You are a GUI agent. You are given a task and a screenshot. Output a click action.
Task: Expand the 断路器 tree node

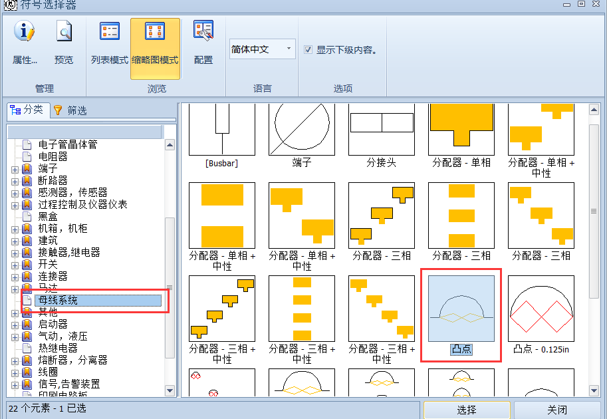[15, 182]
